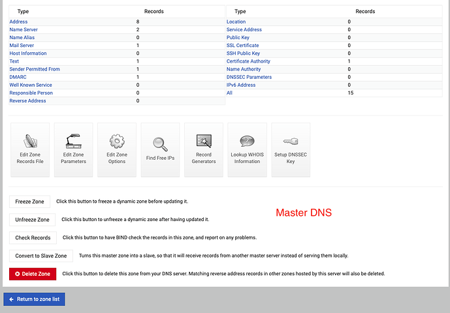The image size is (450, 313).
Task: Open the Text records link
Action: tap(14, 61)
